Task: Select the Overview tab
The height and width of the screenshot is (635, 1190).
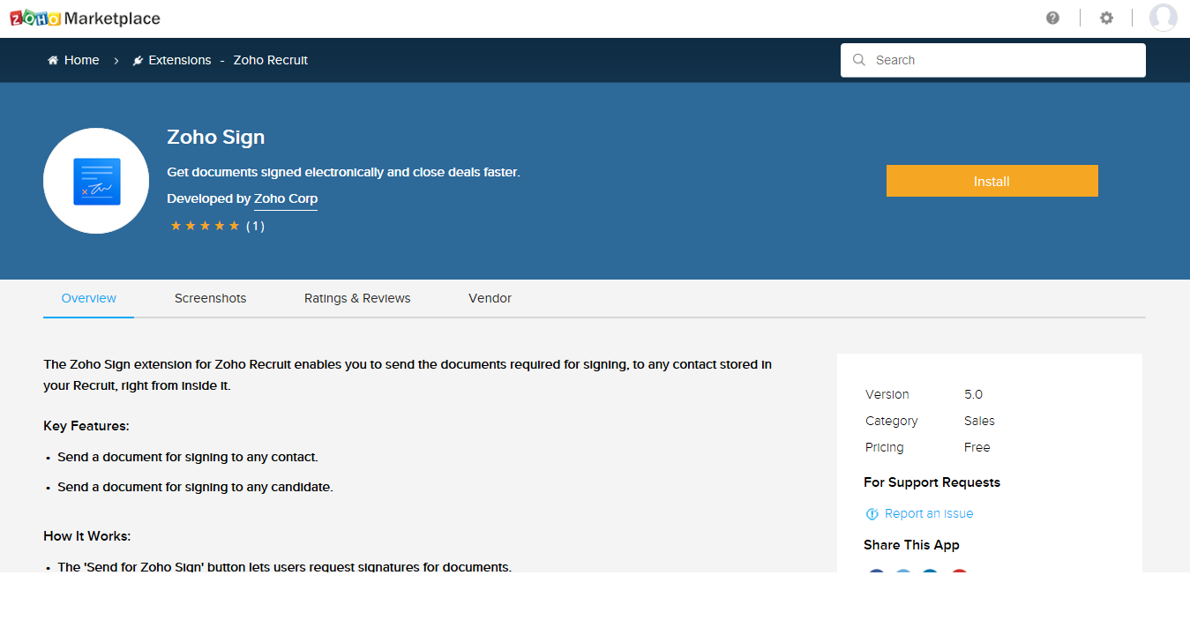Action: [x=89, y=298]
